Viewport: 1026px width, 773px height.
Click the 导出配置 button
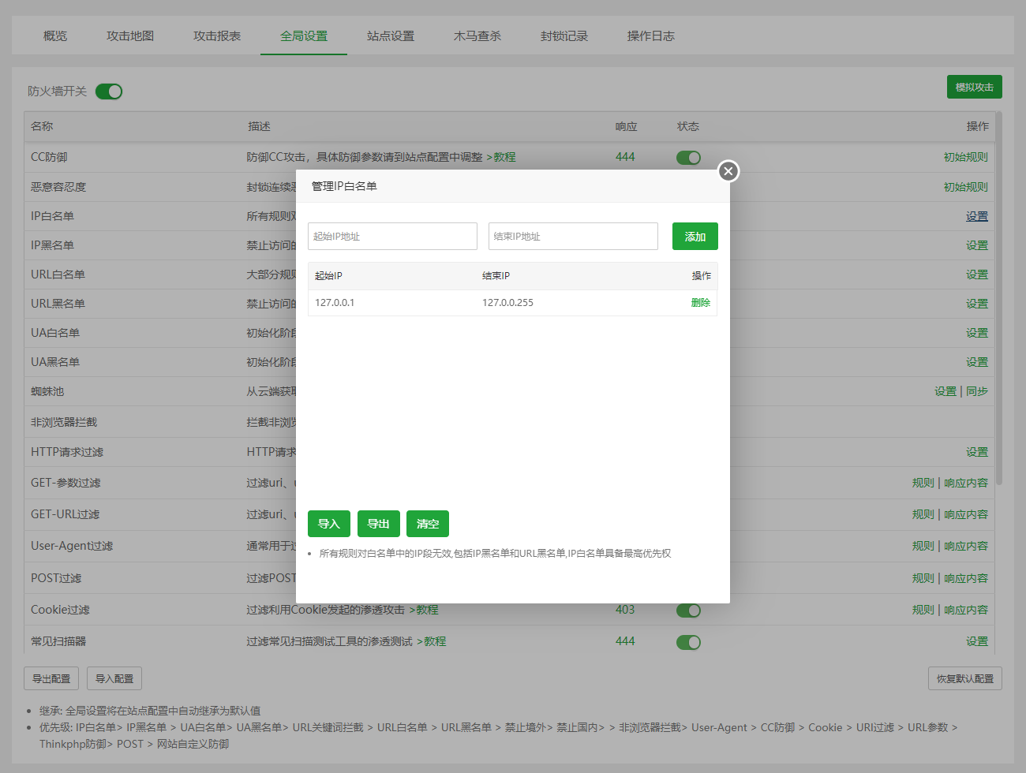[x=51, y=678]
